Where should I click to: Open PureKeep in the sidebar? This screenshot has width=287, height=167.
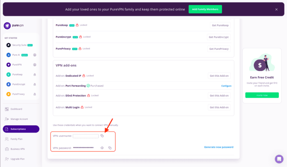click(17, 75)
